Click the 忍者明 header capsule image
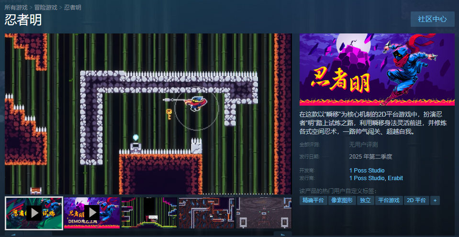 [377, 70]
